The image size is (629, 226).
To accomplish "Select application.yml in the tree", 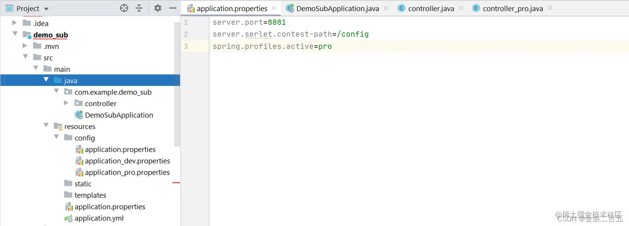I will pyautogui.click(x=99, y=218).
